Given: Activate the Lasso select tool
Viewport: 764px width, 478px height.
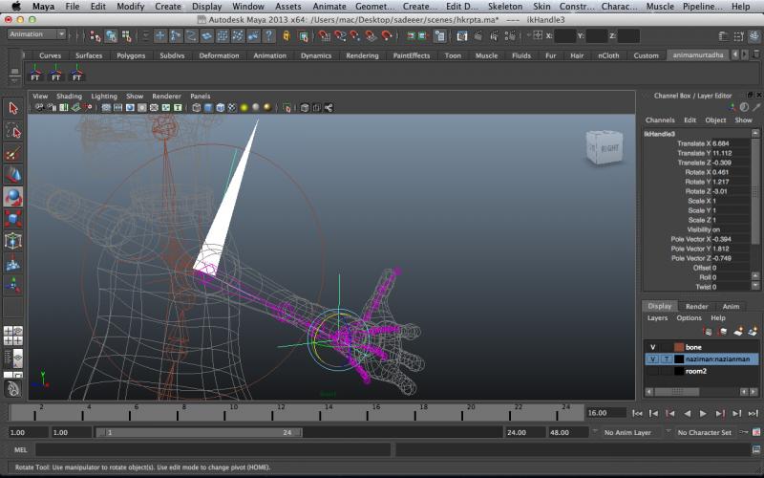Looking at the screenshot, I should [13, 130].
